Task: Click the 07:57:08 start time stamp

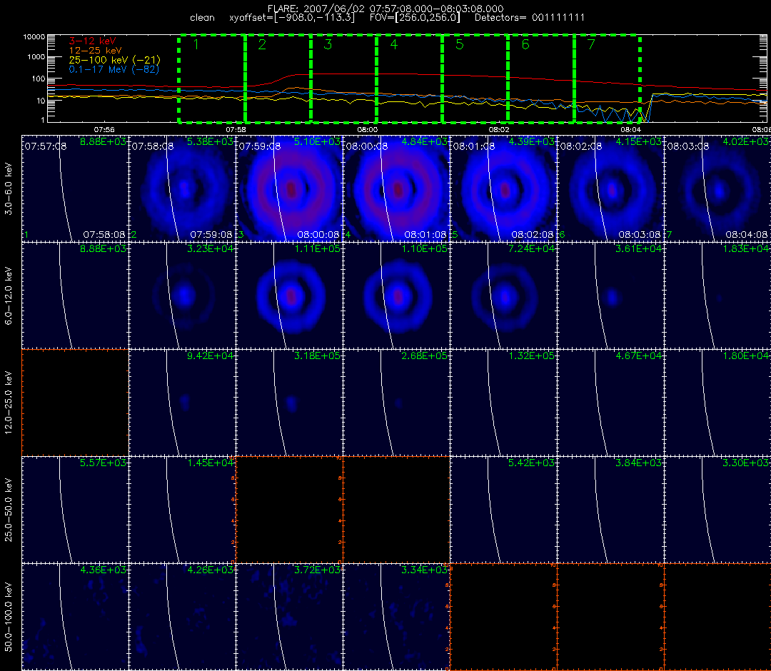Action: pyautogui.click(x=45, y=146)
